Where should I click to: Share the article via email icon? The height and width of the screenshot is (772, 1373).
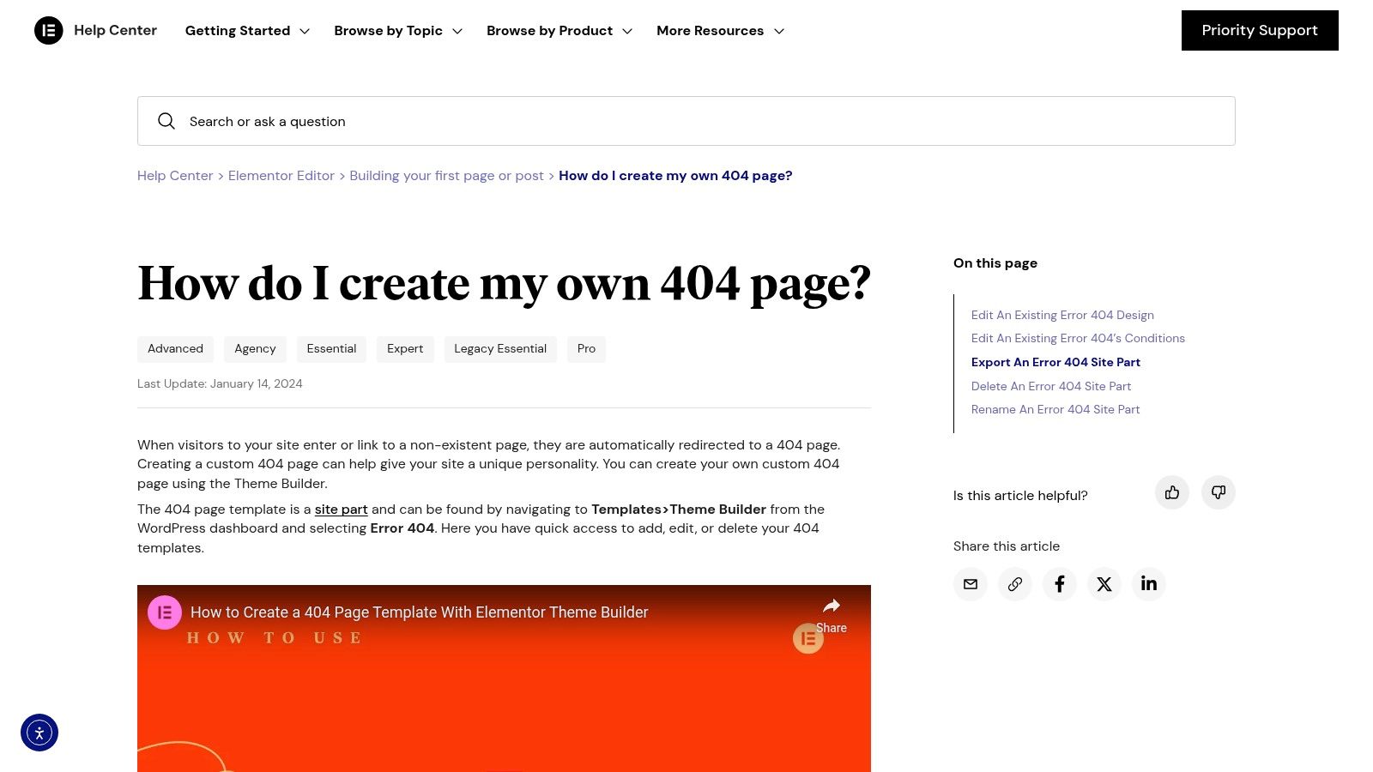point(970,584)
